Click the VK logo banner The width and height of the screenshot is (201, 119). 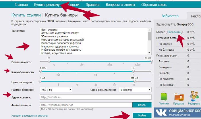177,113
